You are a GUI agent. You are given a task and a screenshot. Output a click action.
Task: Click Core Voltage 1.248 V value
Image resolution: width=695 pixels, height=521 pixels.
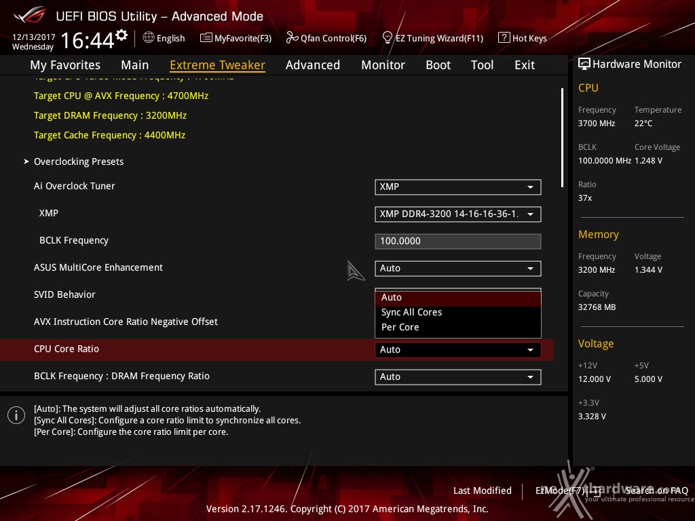[x=648, y=161]
